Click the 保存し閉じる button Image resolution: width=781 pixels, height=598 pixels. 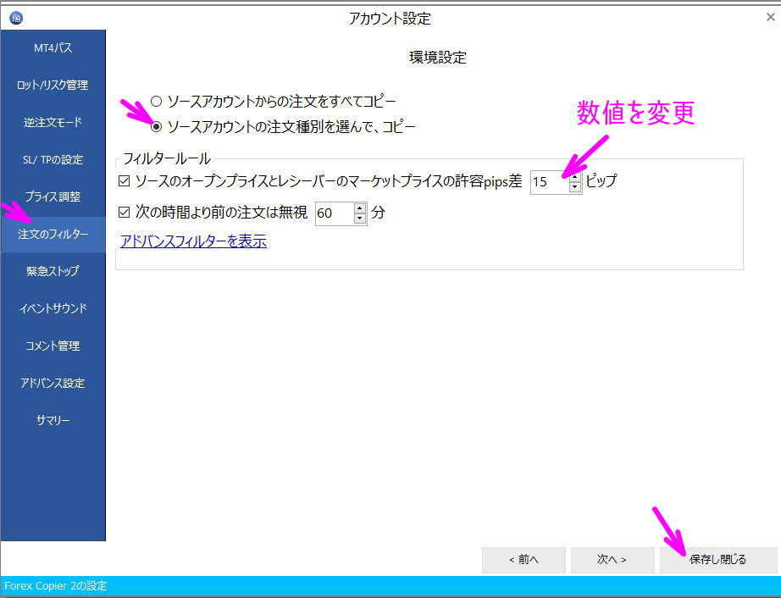click(x=718, y=560)
